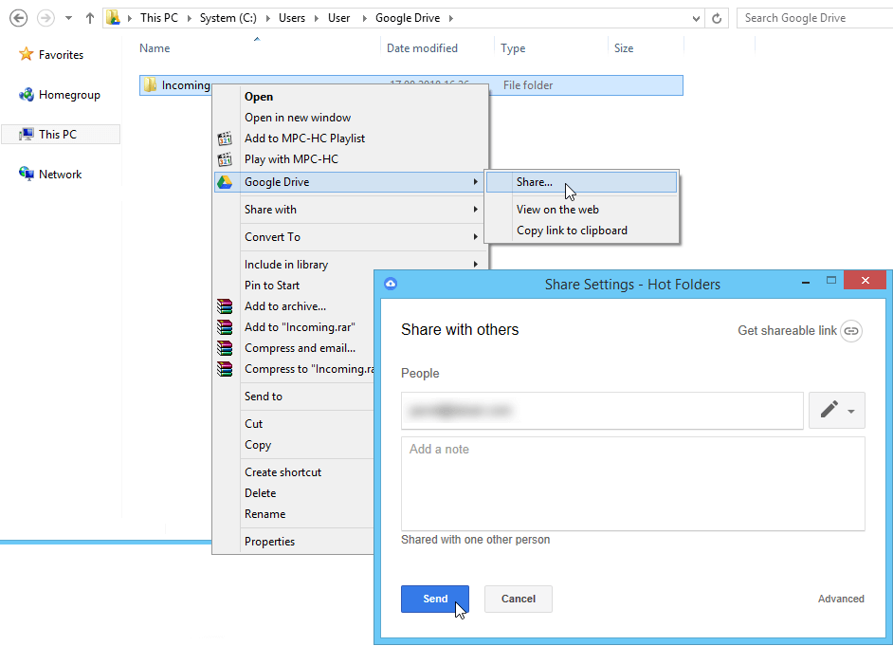Click WinRAR icon beside 'Add to Incoming.rar'
The width and height of the screenshot is (893, 646).
225,327
